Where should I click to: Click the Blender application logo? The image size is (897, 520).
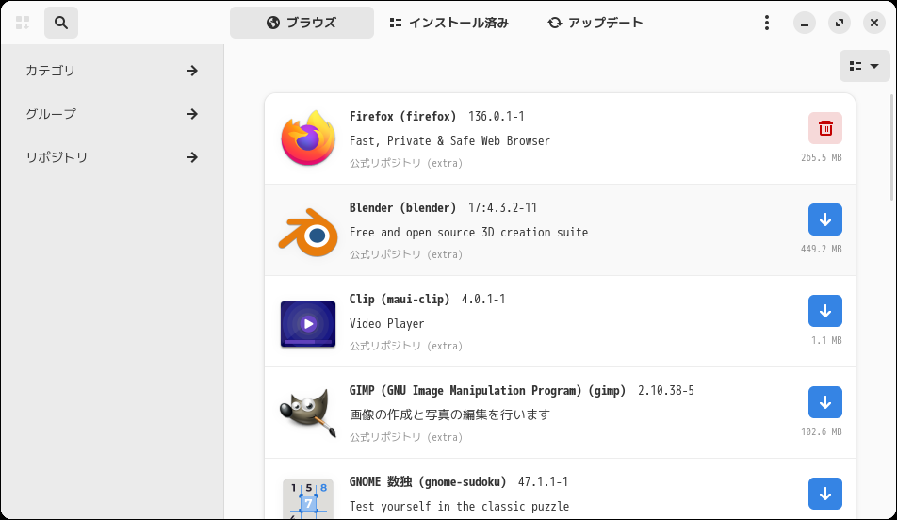point(308,231)
